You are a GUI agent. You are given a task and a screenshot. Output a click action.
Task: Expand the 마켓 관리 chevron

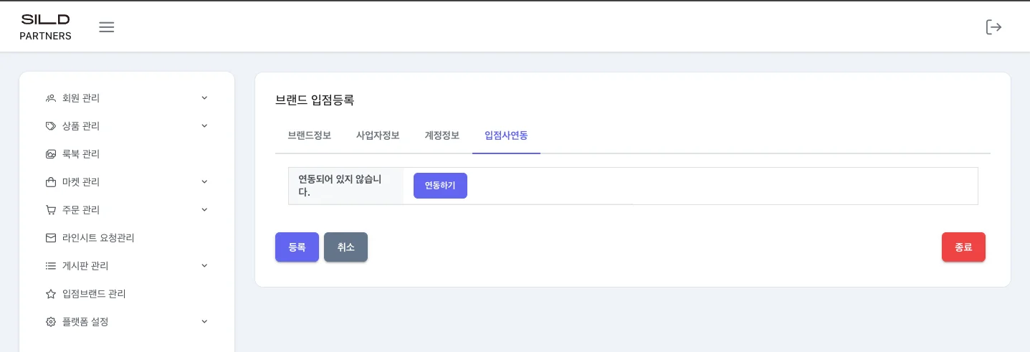pyautogui.click(x=204, y=182)
